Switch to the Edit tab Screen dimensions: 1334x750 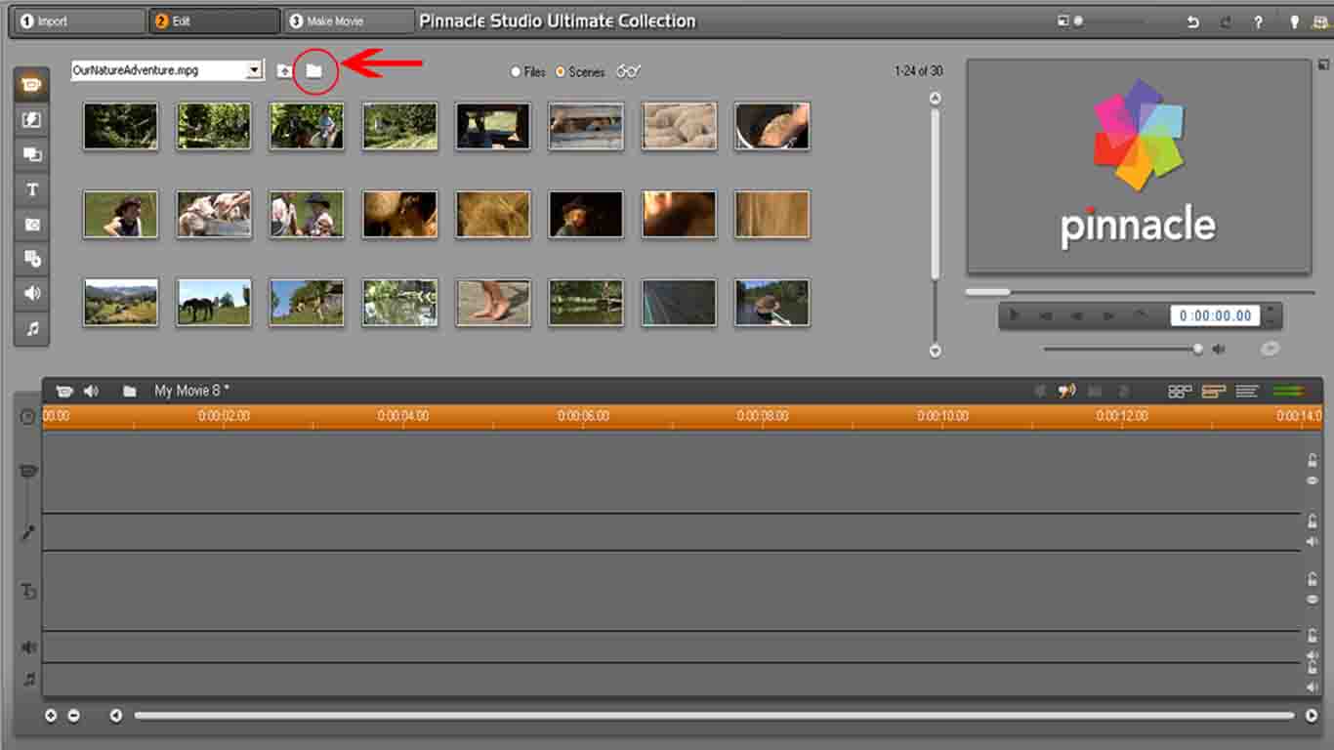pos(215,21)
